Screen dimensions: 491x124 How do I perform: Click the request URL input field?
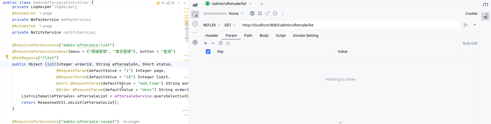click(x=350, y=25)
